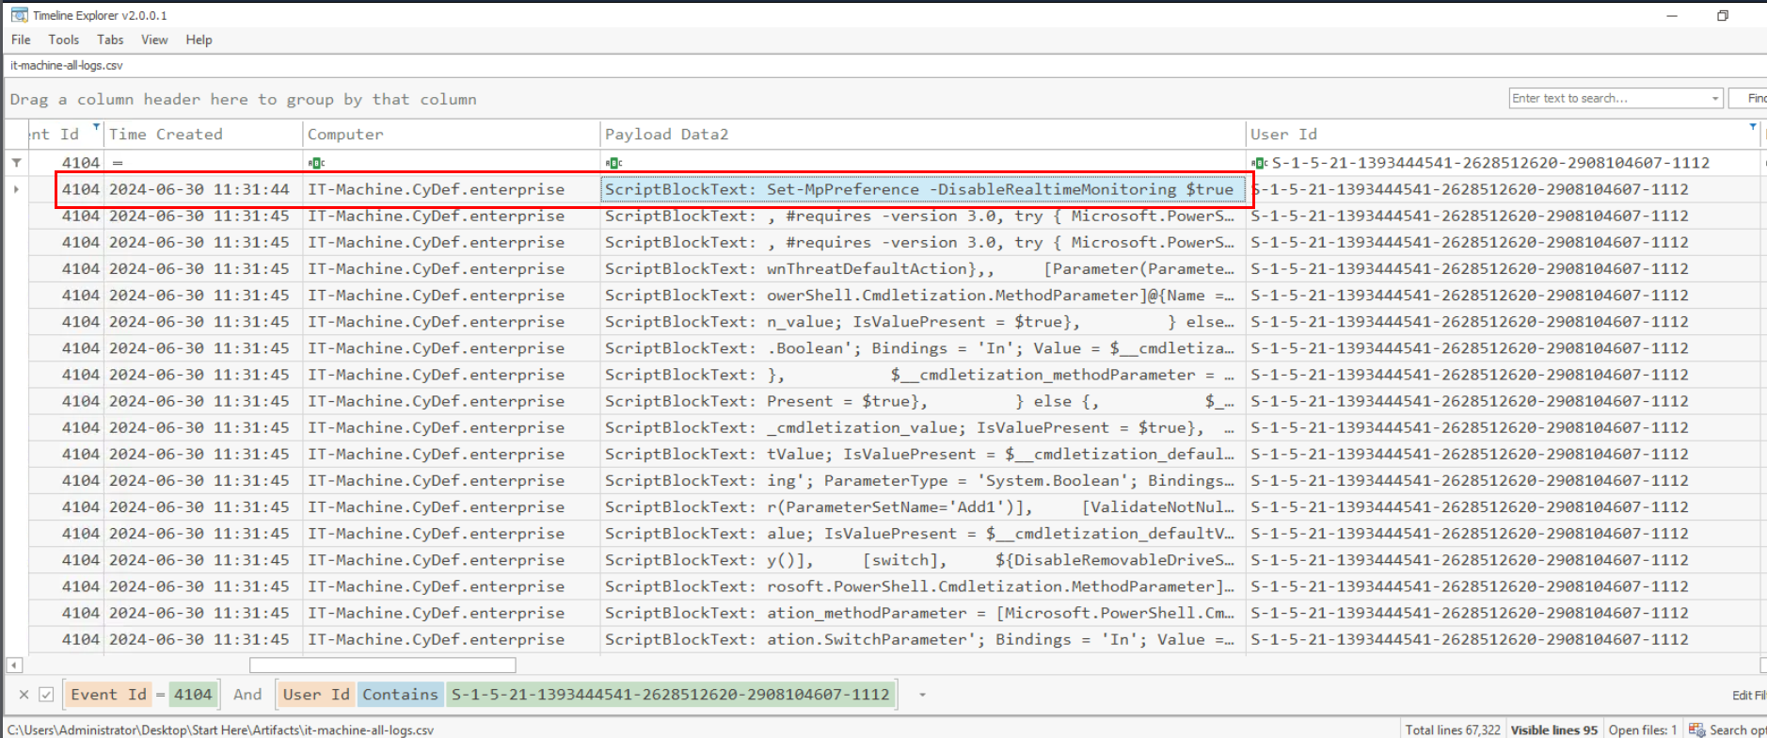
Task: Sort by the Time Created column header
Action: pos(166,135)
